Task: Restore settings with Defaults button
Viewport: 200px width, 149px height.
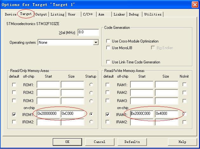Action: click(x=132, y=142)
